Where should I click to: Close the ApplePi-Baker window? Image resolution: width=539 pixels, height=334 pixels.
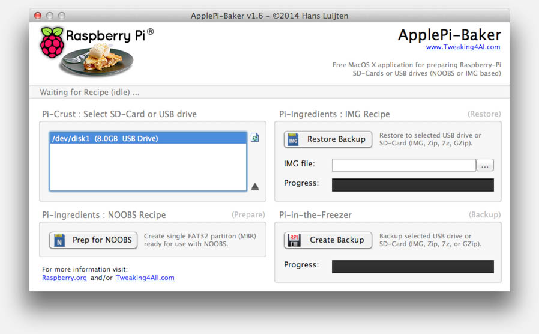[x=38, y=16]
